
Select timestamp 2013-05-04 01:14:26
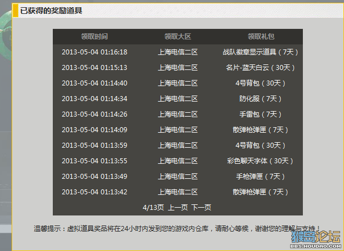pyautogui.click(x=94, y=114)
